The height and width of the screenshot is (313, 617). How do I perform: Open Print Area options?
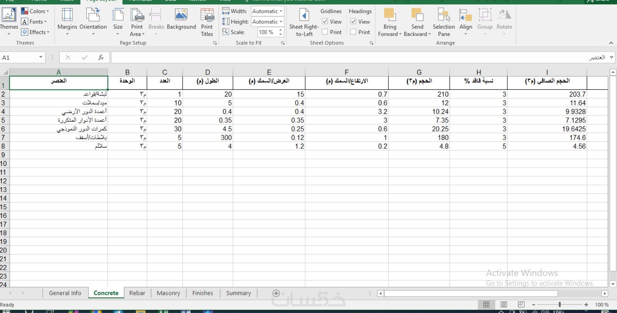pyautogui.click(x=137, y=22)
